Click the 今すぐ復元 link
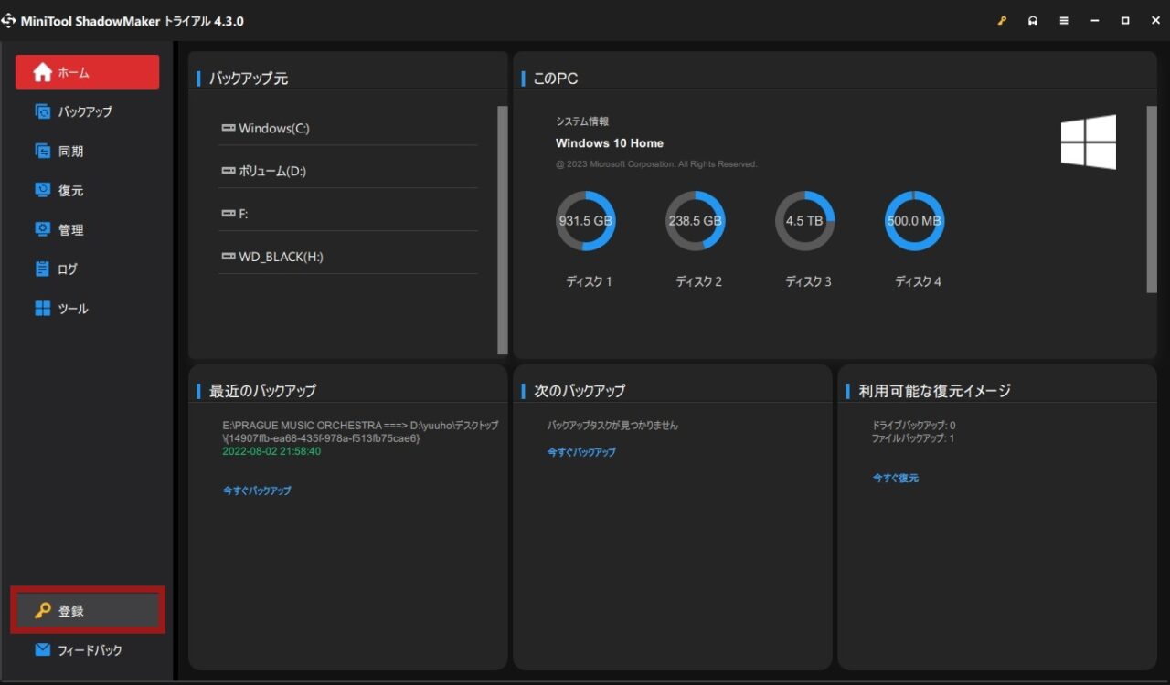The width and height of the screenshot is (1170, 685). click(x=896, y=478)
